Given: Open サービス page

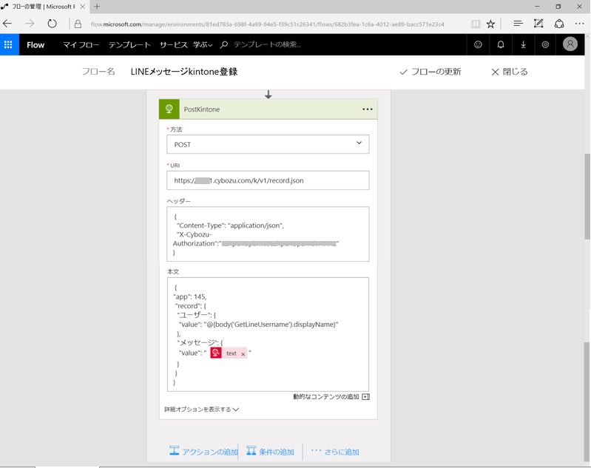Looking at the screenshot, I should coord(173,45).
